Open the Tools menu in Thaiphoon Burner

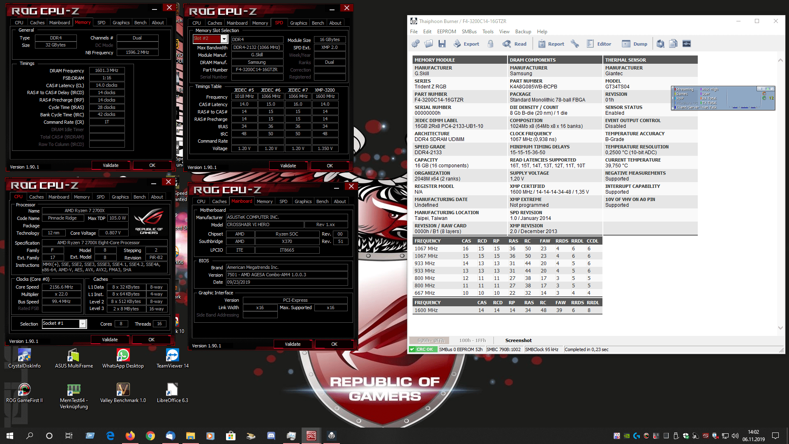[488, 32]
